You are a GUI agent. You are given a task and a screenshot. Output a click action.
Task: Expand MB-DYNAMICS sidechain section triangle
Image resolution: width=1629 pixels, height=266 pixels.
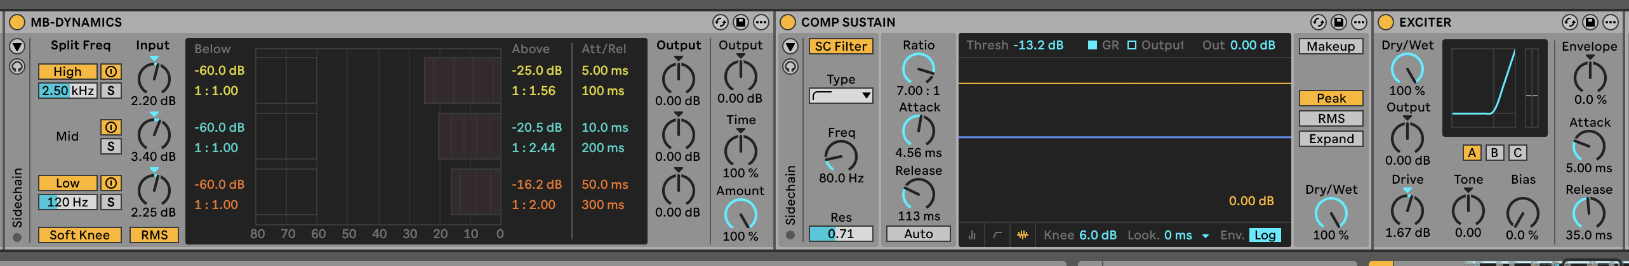(17, 46)
